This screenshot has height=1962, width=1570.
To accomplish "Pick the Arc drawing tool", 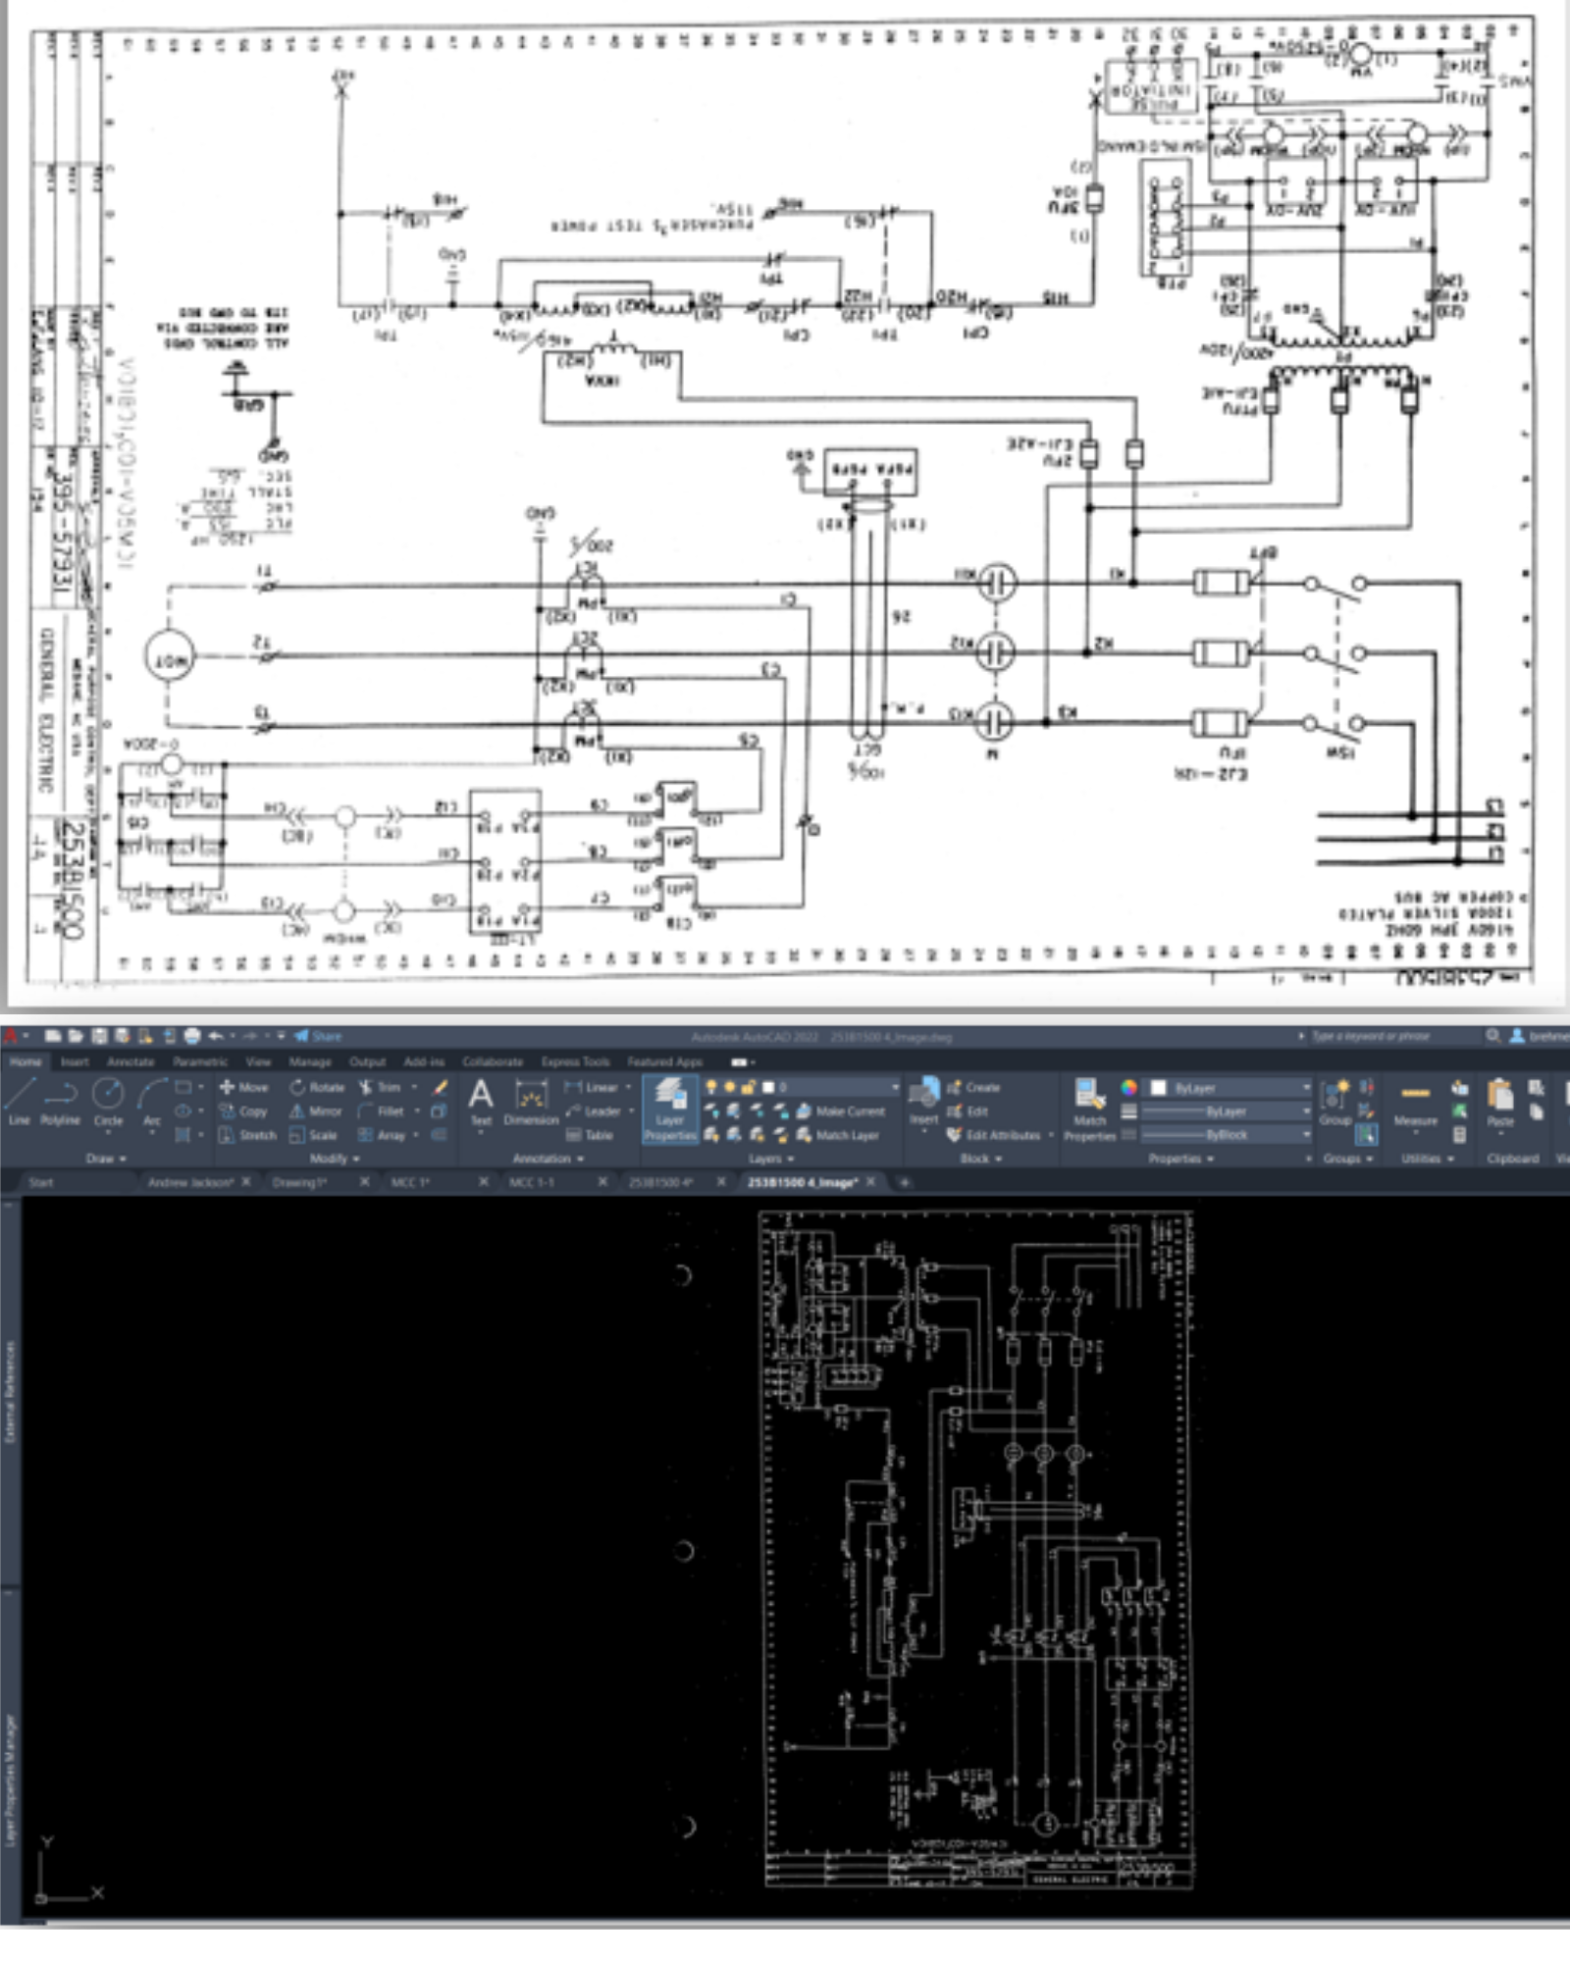I will 152,1099.
